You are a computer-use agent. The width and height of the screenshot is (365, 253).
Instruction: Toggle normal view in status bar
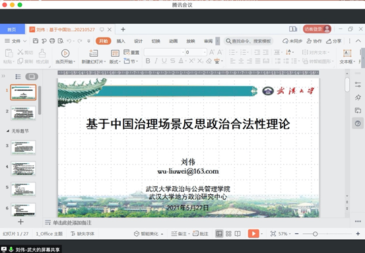pos(219,234)
